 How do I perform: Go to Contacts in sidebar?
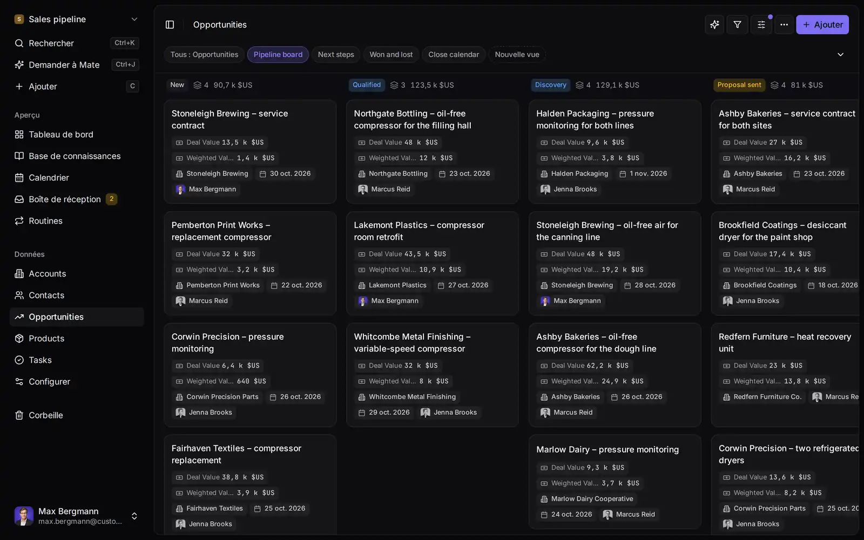coord(77,295)
